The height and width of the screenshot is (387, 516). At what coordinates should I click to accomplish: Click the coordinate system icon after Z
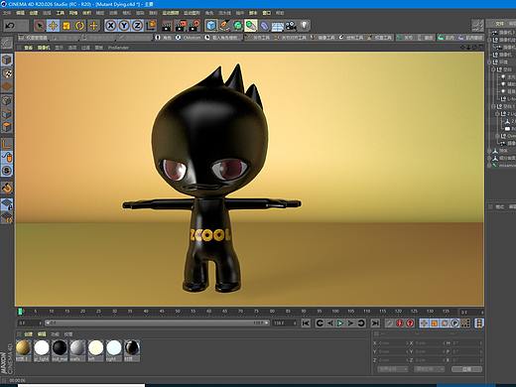[x=151, y=25]
